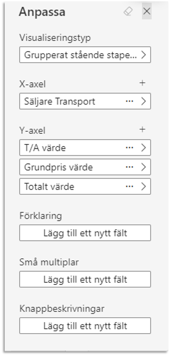Open more options for Säljare Transport

pyautogui.click(x=130, y=101)
